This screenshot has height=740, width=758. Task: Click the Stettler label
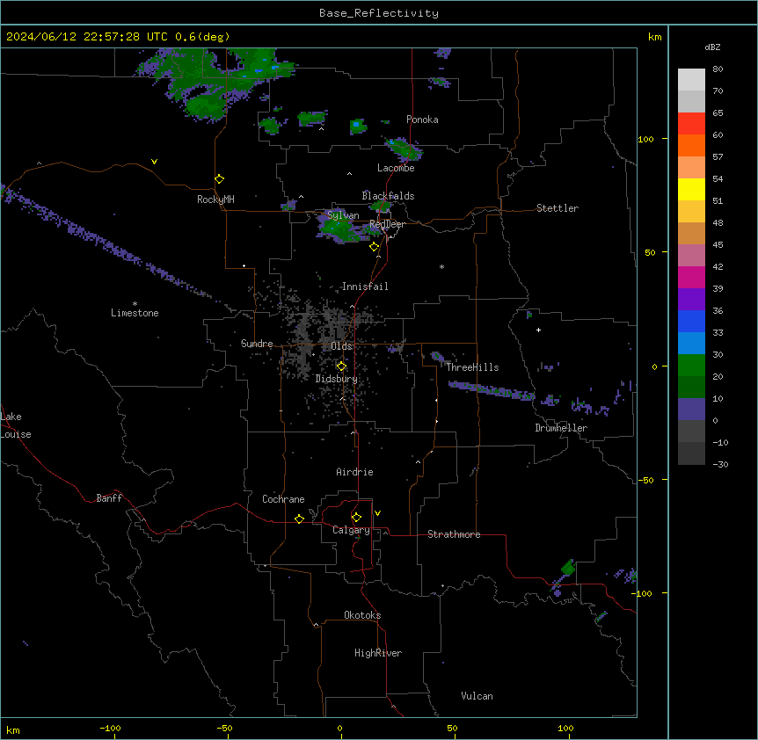(x=558, y=208)
